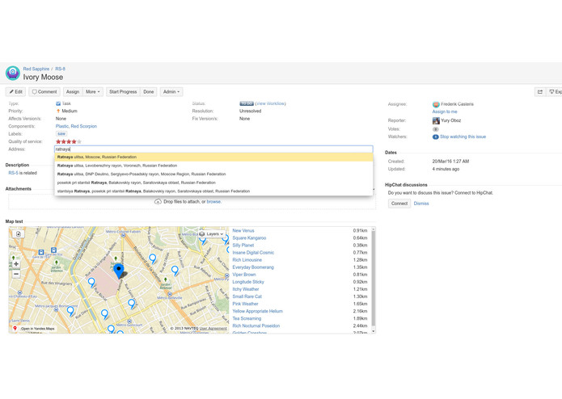Open Square Kangaroo in results list
This screenshot has height=399, width=562.
pos(249,238)
